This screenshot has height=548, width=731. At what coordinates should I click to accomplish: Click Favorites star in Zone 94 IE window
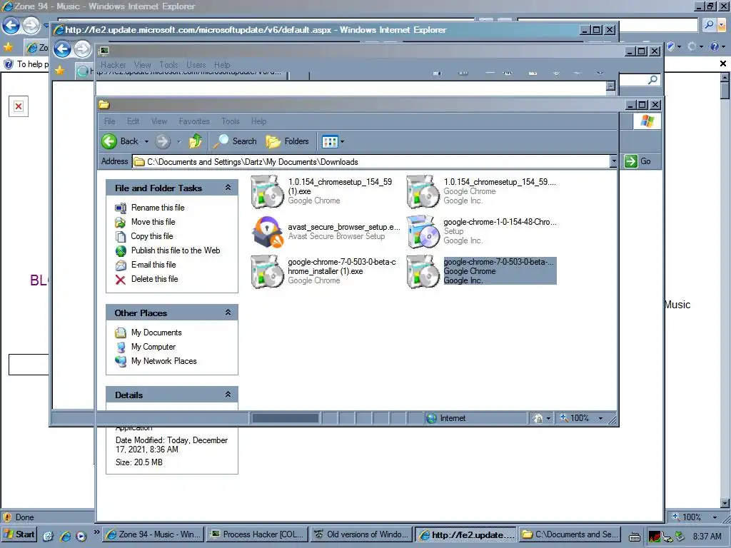8,46
